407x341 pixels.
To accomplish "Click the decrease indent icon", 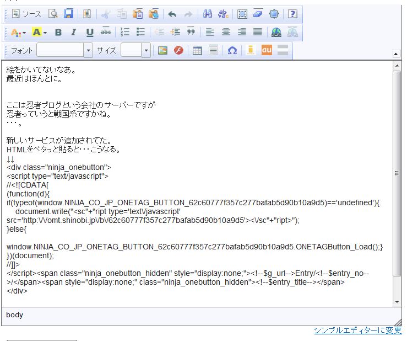I will tap(159, 33).
